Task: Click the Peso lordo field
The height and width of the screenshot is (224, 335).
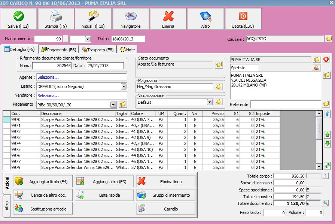Action: click(274, 212)
